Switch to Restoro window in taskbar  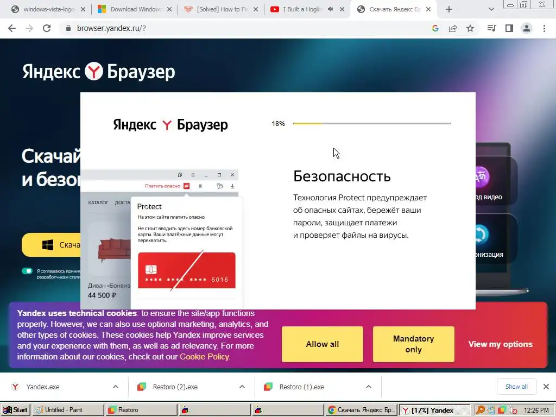(142, 410)
